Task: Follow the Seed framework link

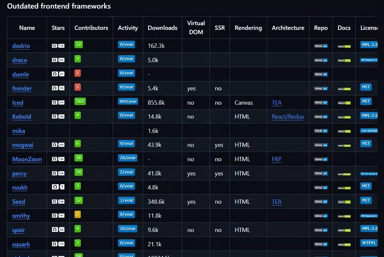Action: click(19, 202)
